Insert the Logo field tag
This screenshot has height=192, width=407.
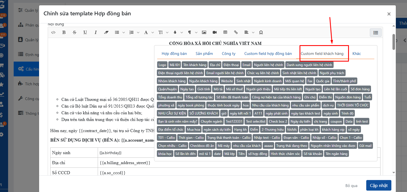coord(162,65)
